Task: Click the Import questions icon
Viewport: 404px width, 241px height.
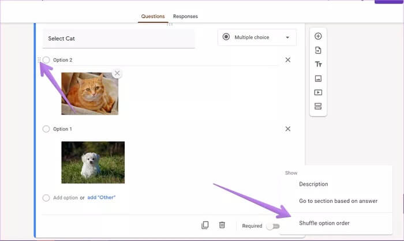Action: [x=318, y=51]
